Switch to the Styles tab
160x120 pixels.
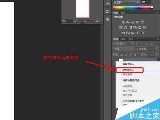123,13
